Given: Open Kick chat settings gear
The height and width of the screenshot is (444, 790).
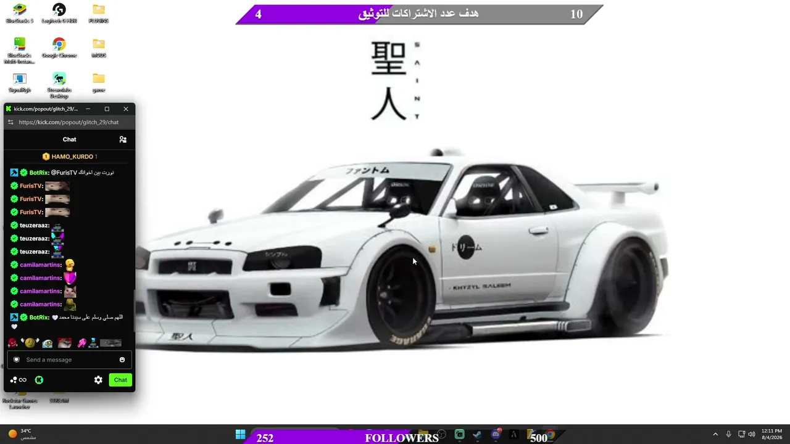Looking at the screenshot, I should 98,380.
